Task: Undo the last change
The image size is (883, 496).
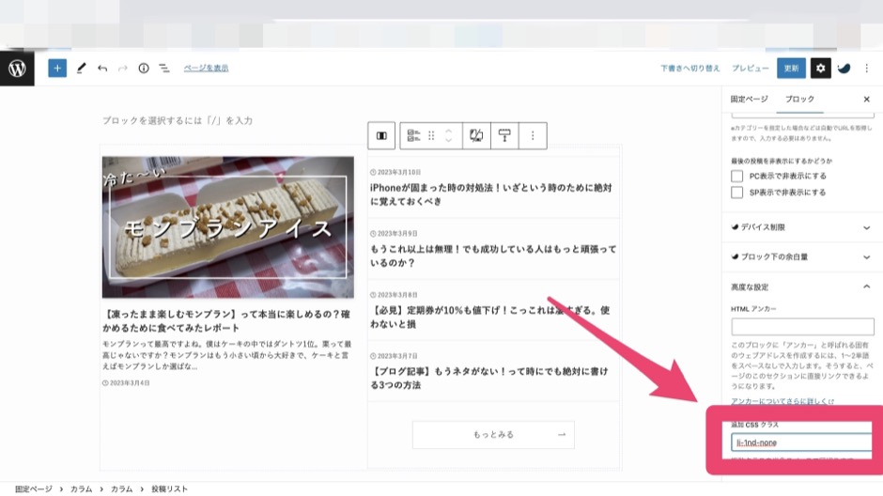Action: tap(102, 69)
